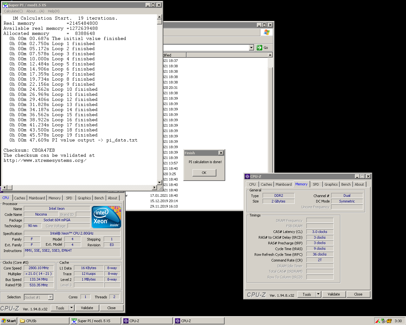Switch to Graphics tab in right CPU-Z window
This screenshot has height=325, width=406.
click(331, 184)
